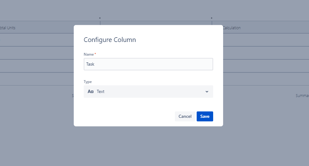Click the first row cell under Calculation
The height and width of the screenshot is (166, 309).
tap(265, 40)
